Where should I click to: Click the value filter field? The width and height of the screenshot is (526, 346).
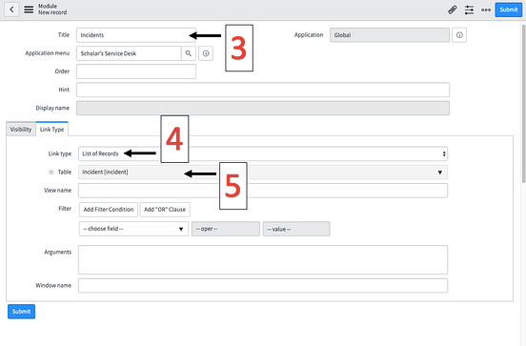pyautogui.click(x=296, y=229)
